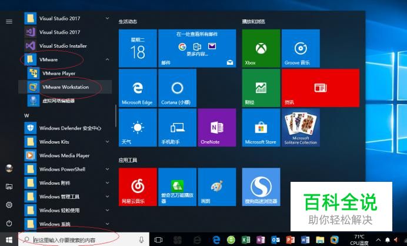Launch Outlook from the taskbar
The width and height of the screenshot is (407, 246).
coord(275,240)
